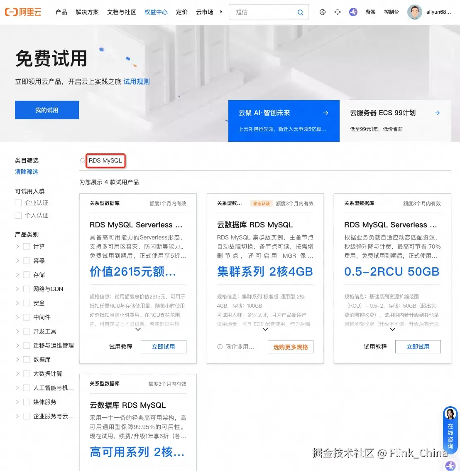Tick the 数据库 category checkbox

click(x=27, y=360)
